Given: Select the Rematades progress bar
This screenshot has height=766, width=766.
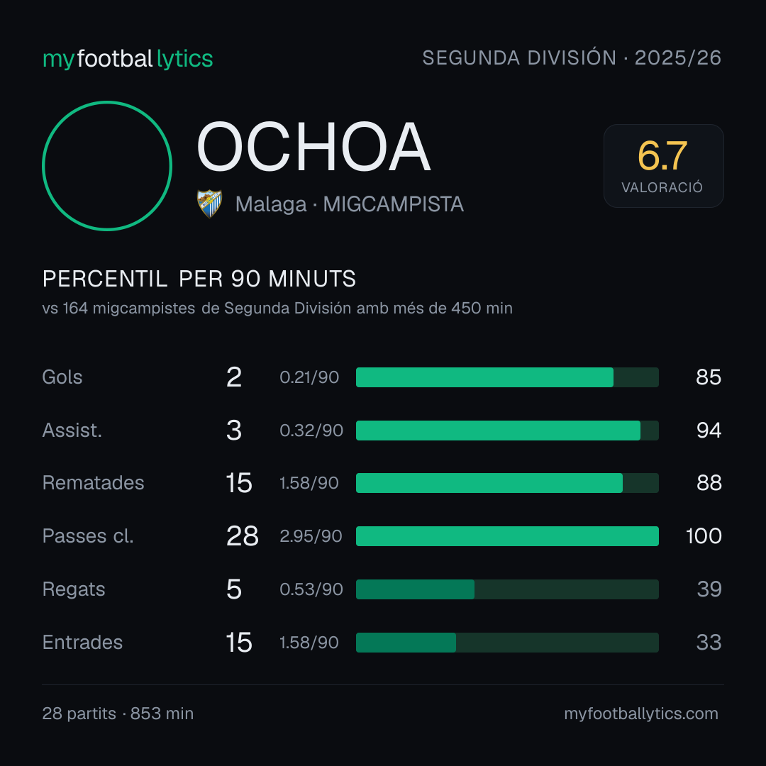Looking at the screenshot, I should point(507,483).
